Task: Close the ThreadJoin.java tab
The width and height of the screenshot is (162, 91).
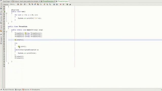Action: [x=69, y=1]
